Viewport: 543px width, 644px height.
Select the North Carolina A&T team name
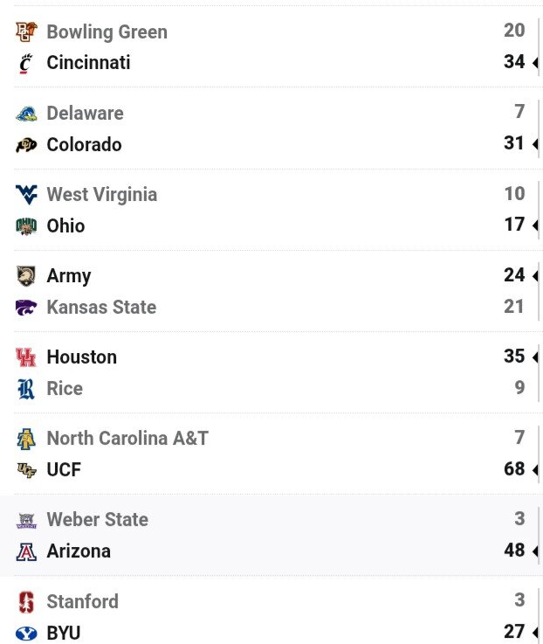[127, 438]
